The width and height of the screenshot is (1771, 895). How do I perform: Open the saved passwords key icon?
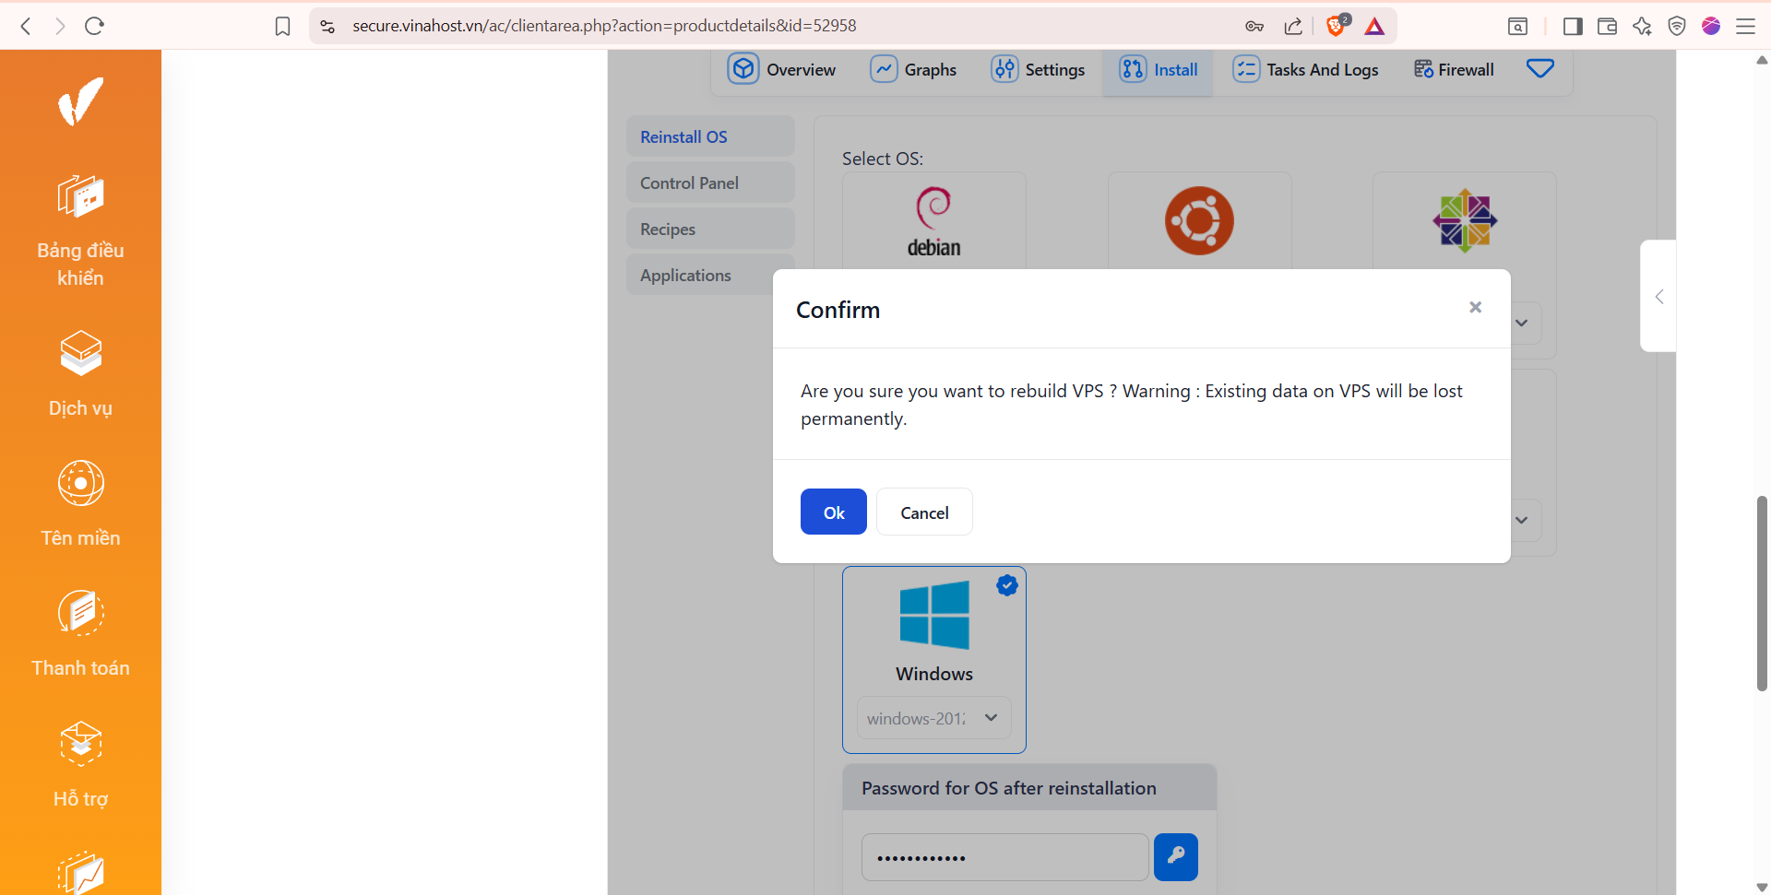(x=1254, y=26)
